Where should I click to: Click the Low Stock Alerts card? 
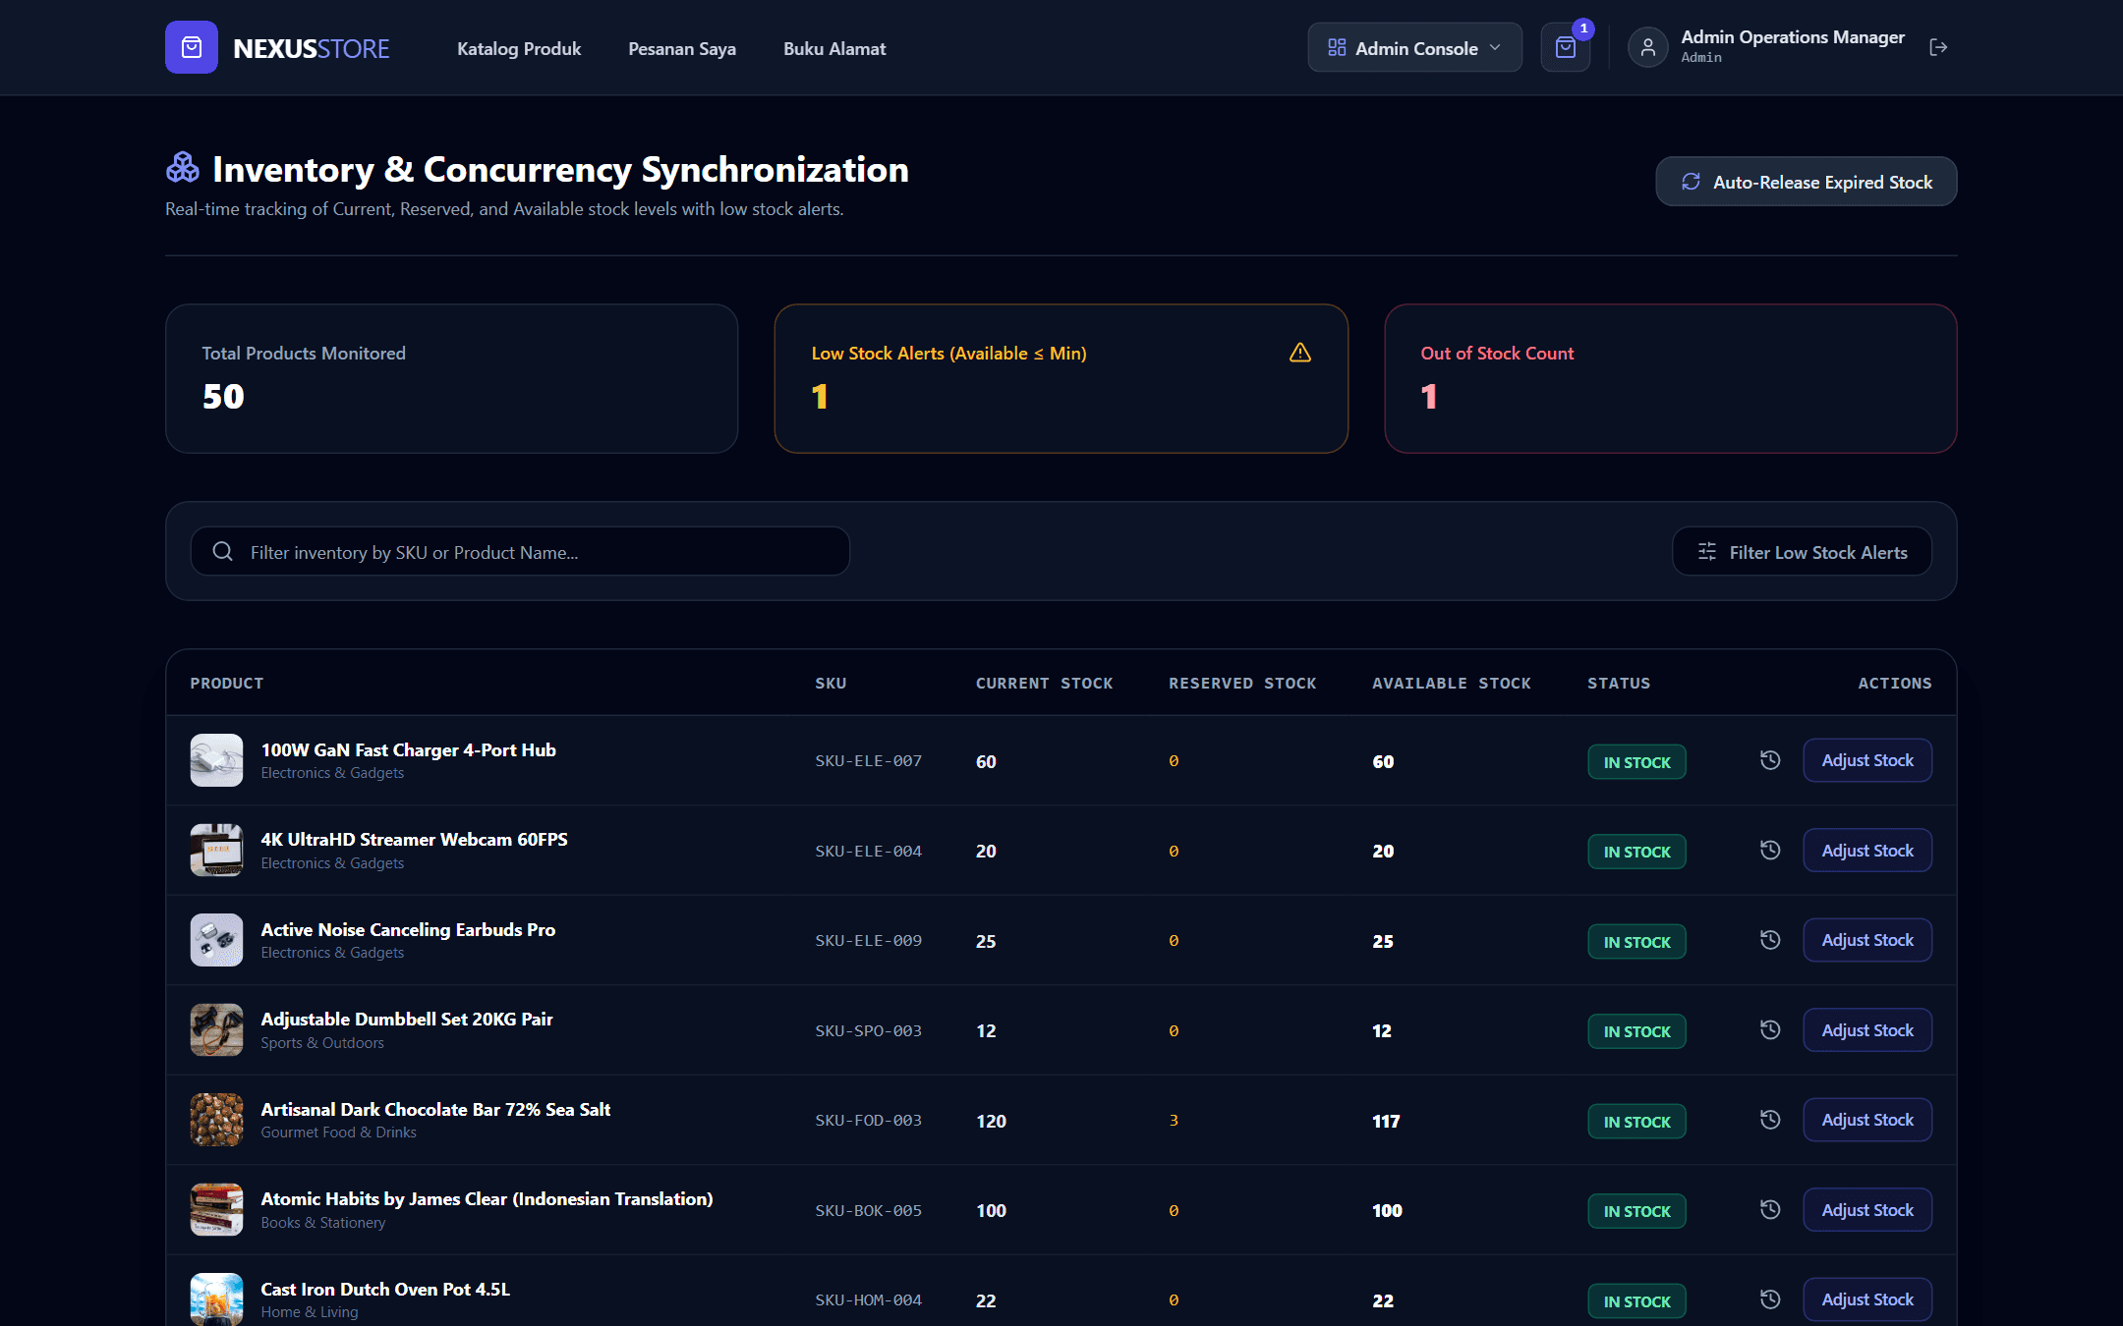click(1061, 378)
